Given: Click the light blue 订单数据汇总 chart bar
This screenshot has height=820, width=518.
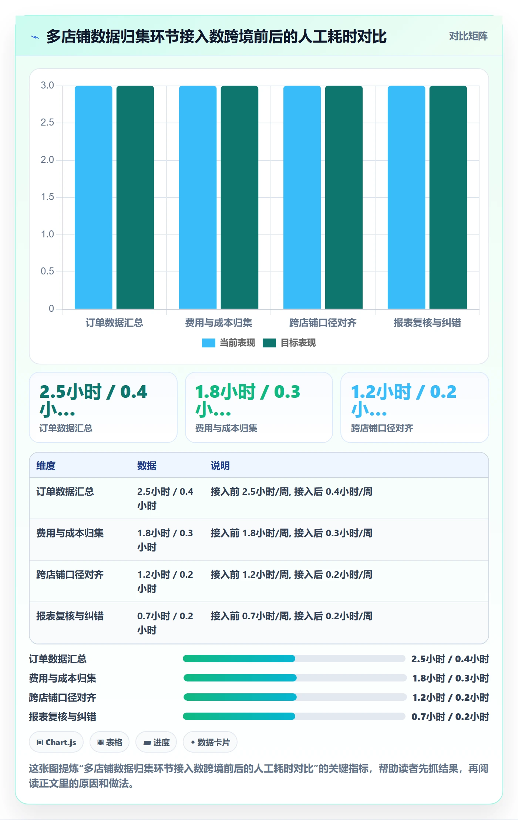Looking at the screenshot, I should [94, 197].
